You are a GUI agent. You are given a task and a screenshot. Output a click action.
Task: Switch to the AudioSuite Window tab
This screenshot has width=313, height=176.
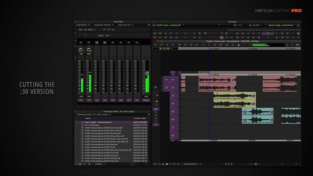pyautogui.click(x=102, y=25)
